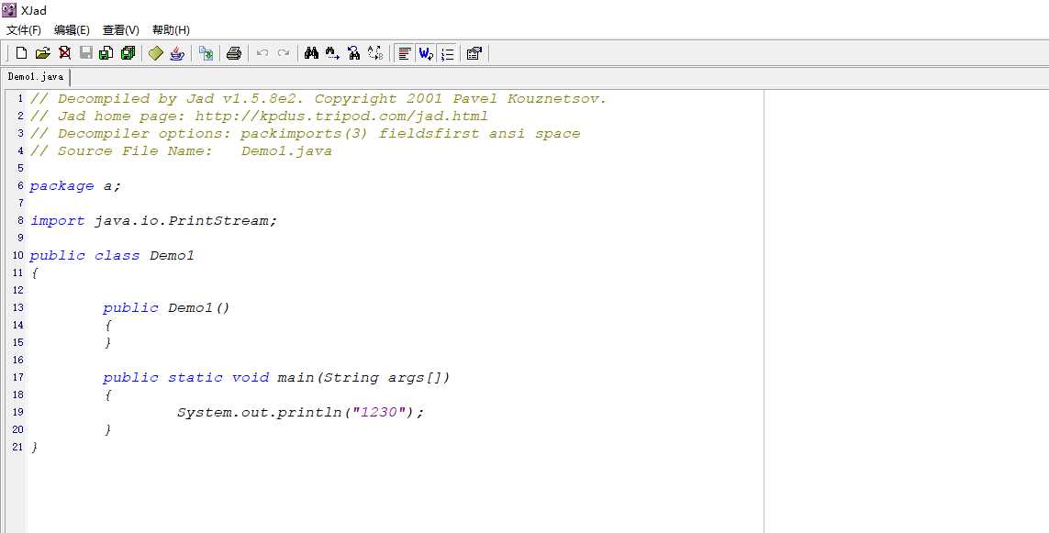Click the "Decompiled by Jad" comment line
1049x533 pixels.
pyautogui.click(x=318, y=98)
